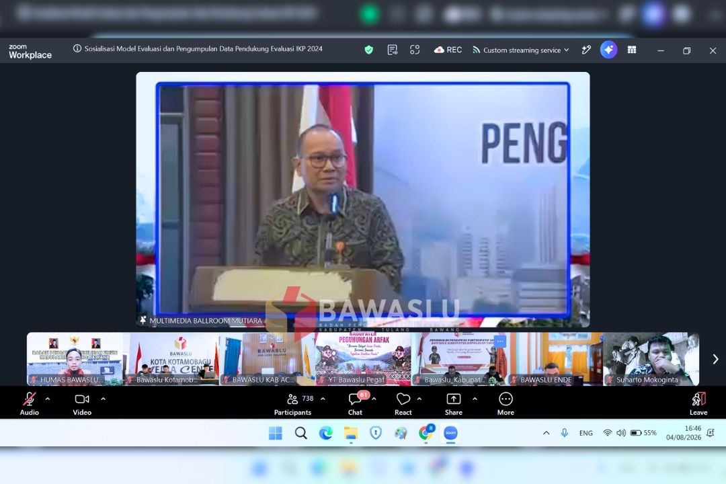The height and width of the screenshot is (484, 726).
Task: Open the AI Companion sparkle button
Action: (608, 50)
